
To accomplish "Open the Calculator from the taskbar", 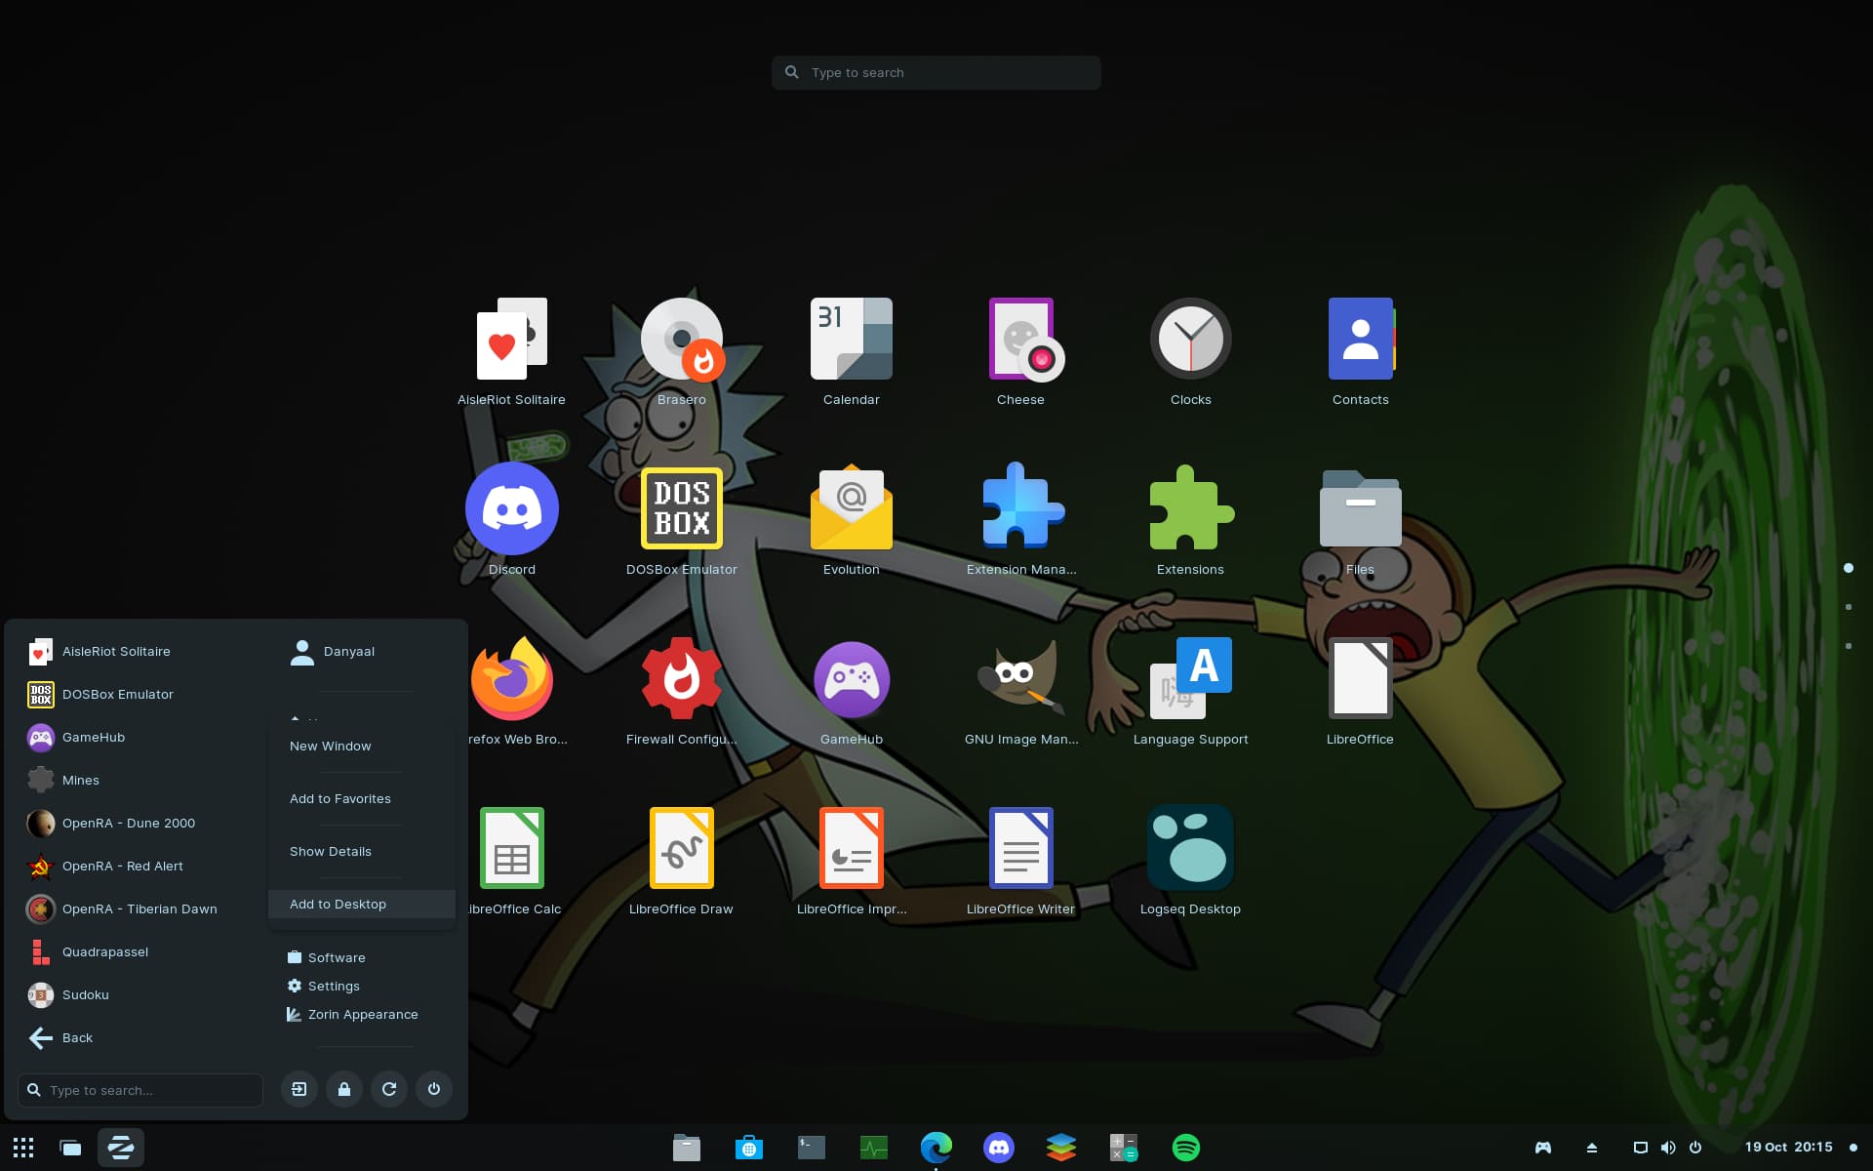I will click(1124, 1148).
